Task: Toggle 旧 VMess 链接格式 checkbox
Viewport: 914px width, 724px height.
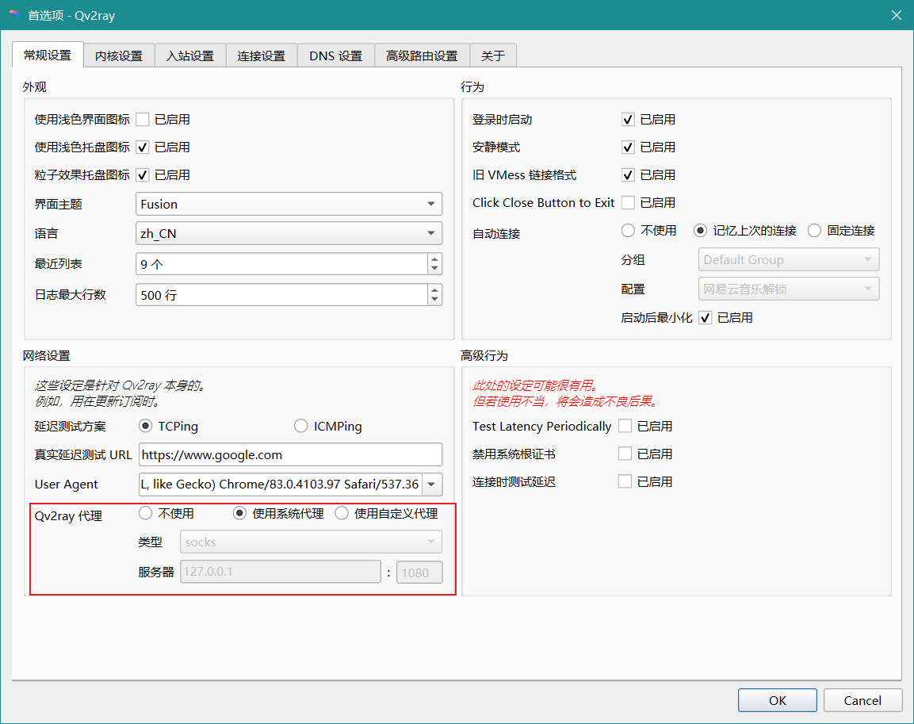Action: click(628, 175)
